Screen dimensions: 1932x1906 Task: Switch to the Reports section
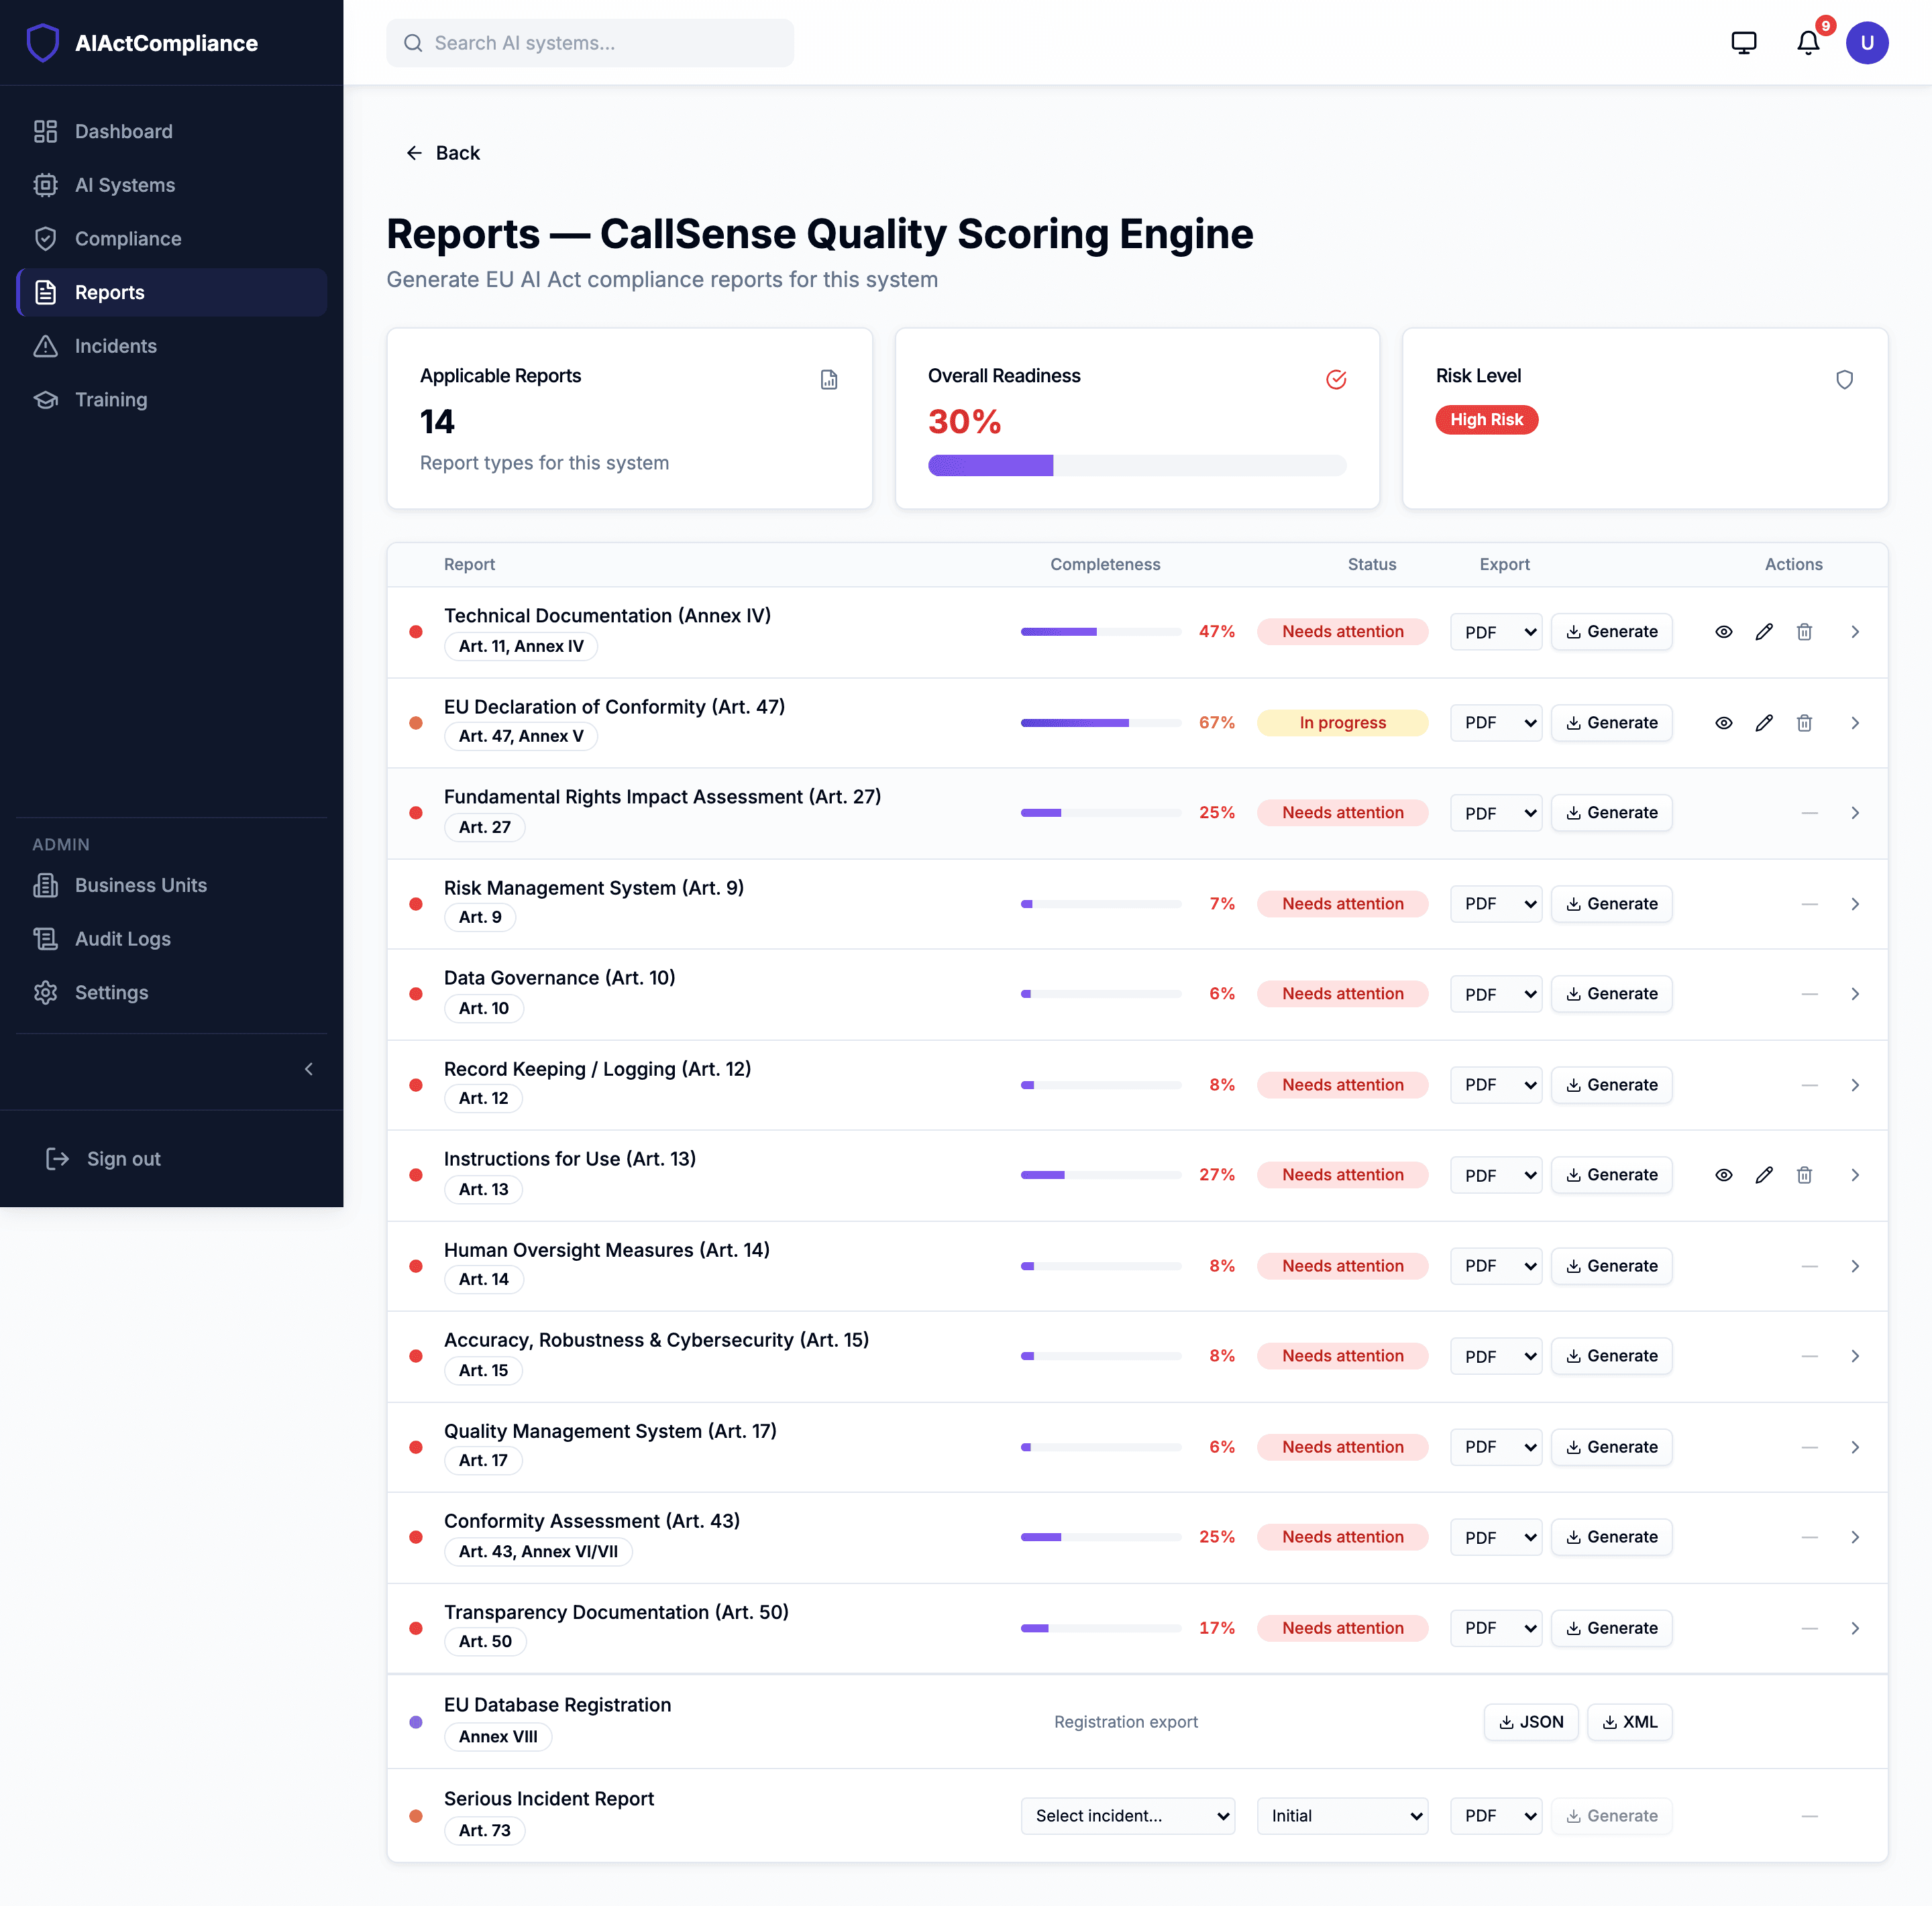[x=110, y=292]
